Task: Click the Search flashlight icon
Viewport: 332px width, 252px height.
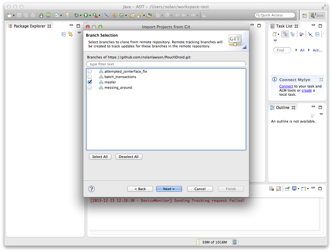Action: click(140, 15)
